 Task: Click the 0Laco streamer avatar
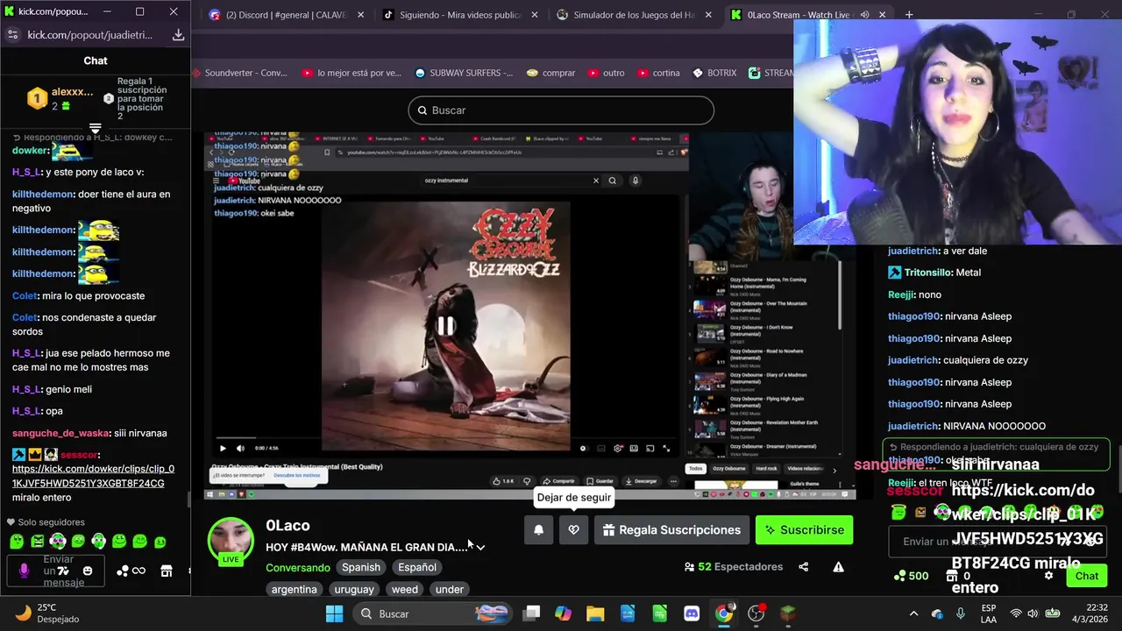click(x=231, y=541)
